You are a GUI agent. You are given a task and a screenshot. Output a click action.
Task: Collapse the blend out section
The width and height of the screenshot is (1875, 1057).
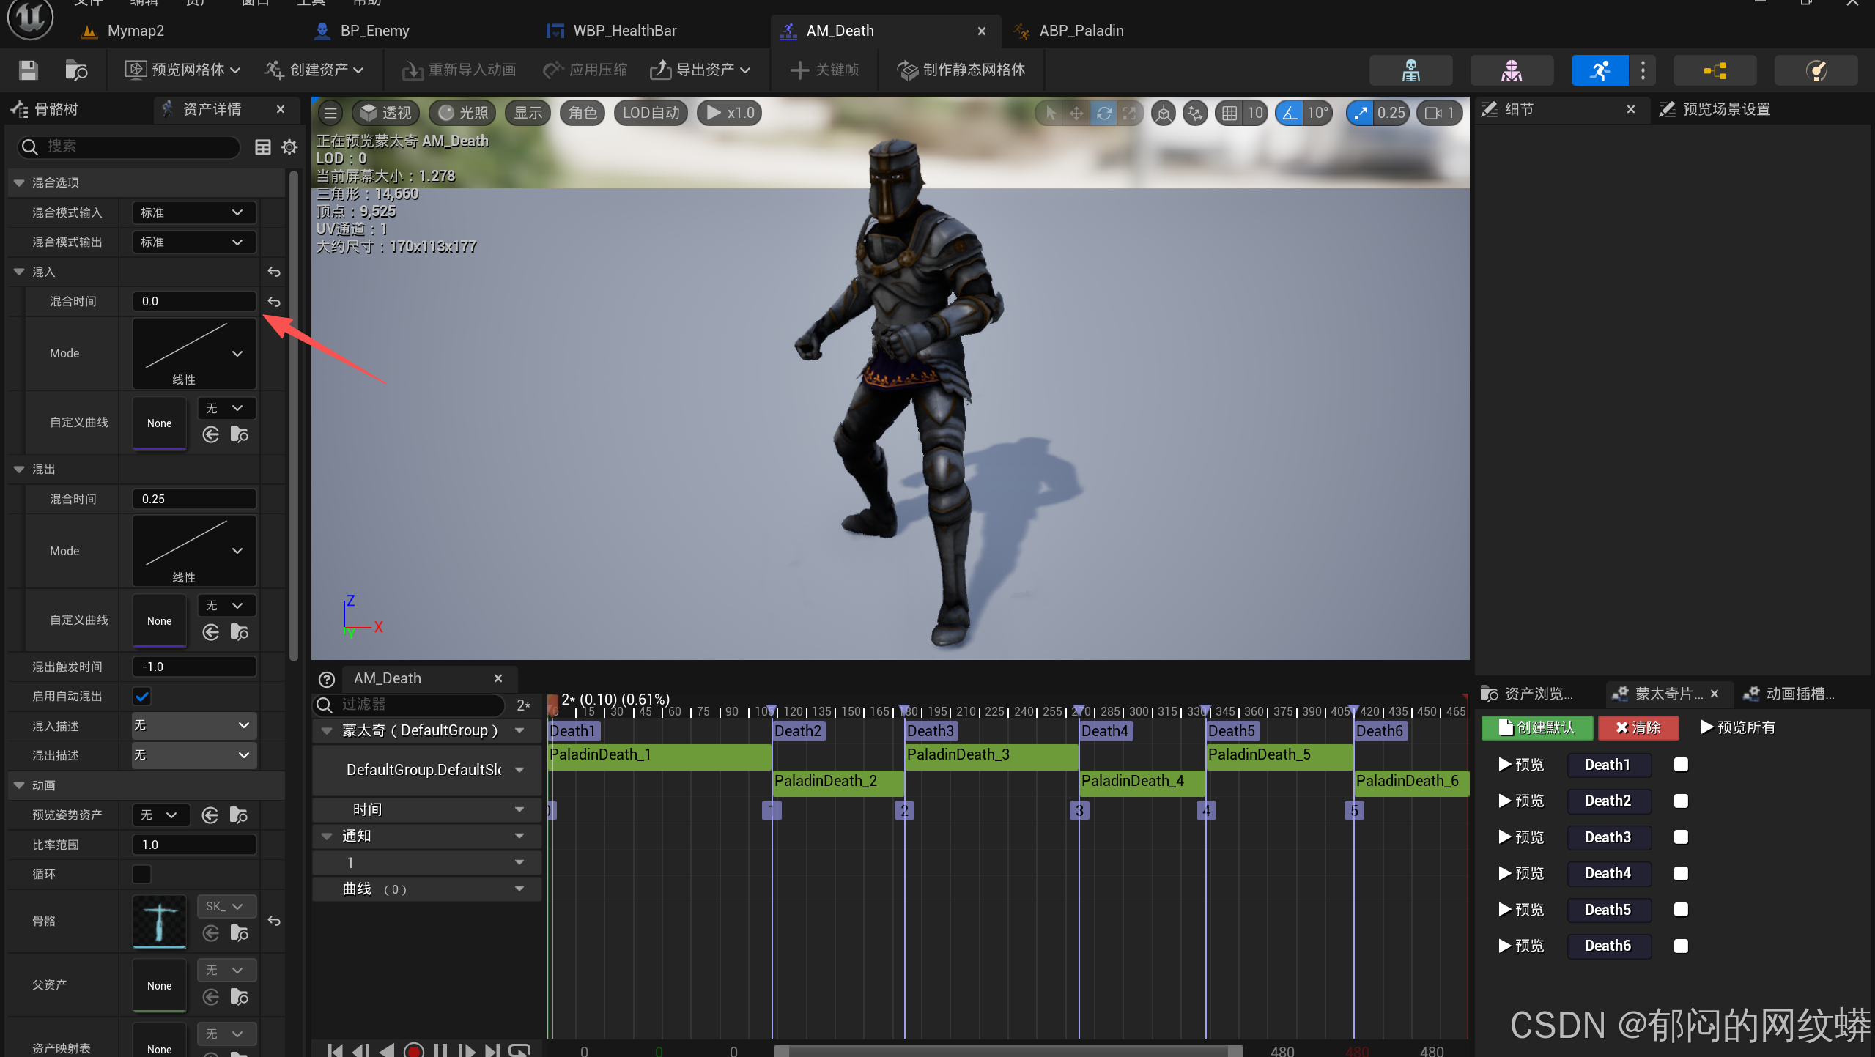[x=20, y=470]
